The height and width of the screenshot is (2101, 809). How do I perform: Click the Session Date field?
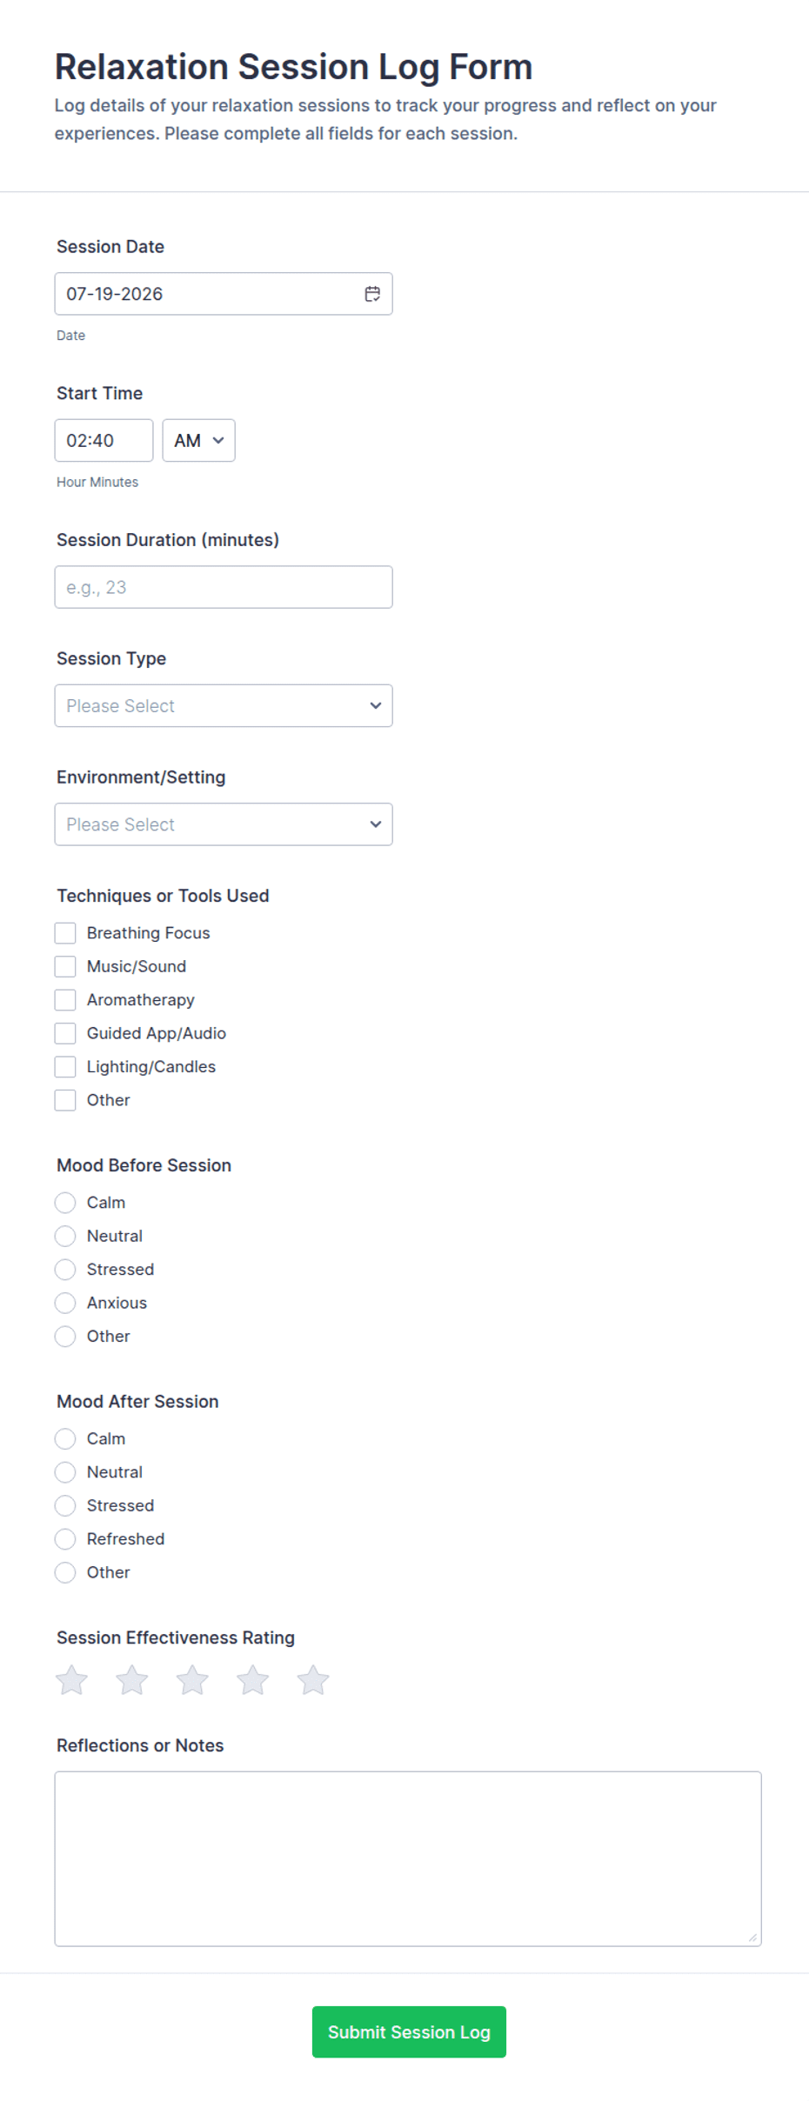pyautogui.click(x=224, y=294)
